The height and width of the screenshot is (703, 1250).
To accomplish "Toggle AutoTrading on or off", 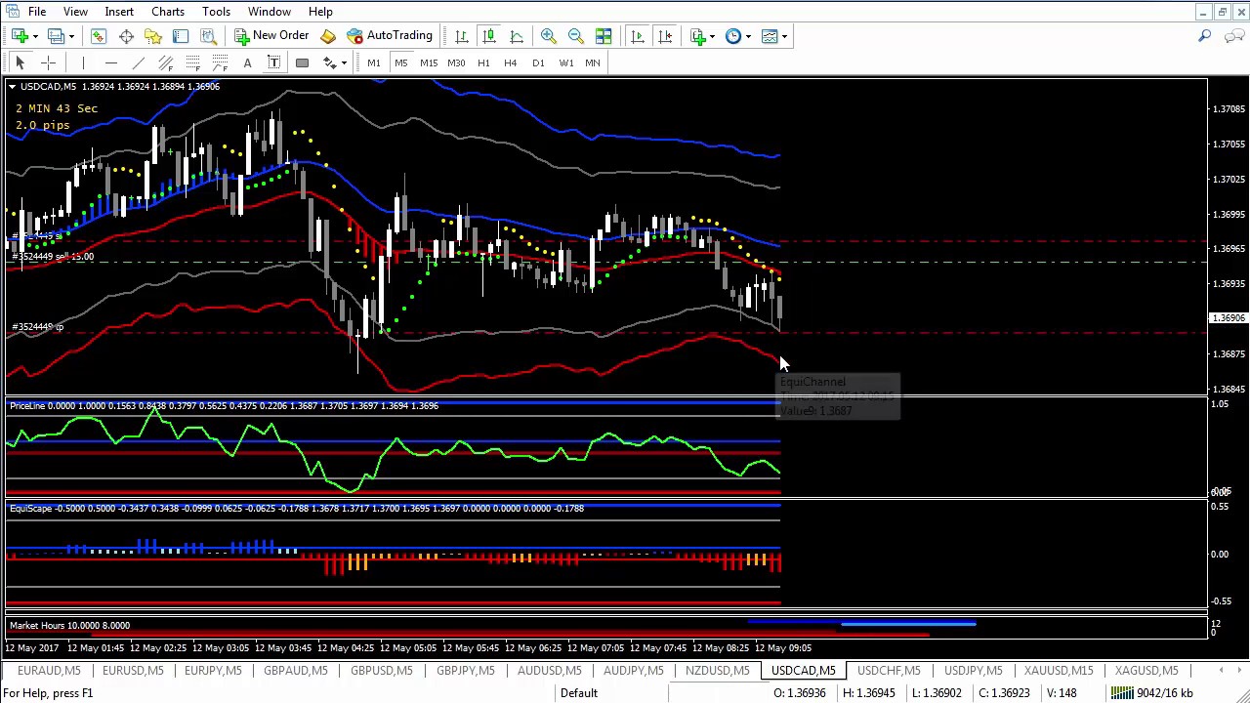I will pyautogui.click(x=390, y=36).
